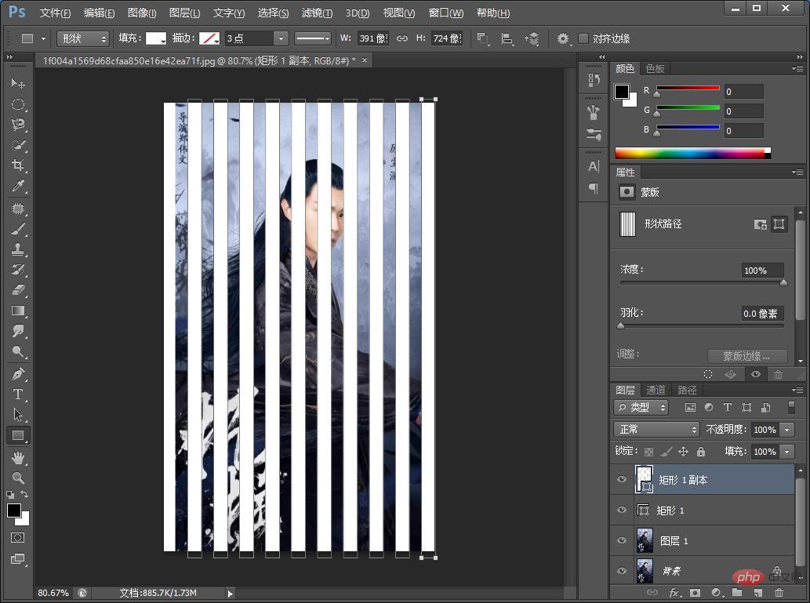The width and height of the screenshot is (810, 603).
Task: Expand the stroke width 3点 dropdown
Action: [280, 38]
